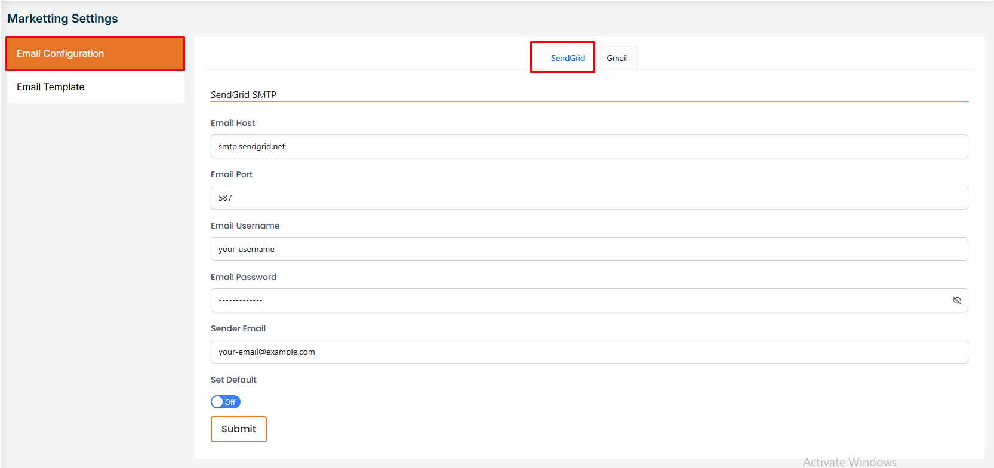994x468 pixels.
Task: Select Email Configuration in the sidebar
Action: pos(96,54)
